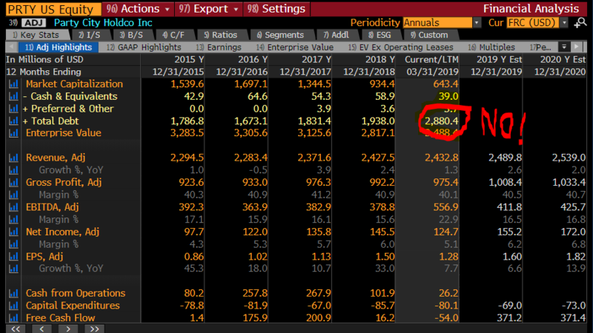Screen dimensions: 593x333
Task: Click chart icon next to Free Cash Flow
Action: pos(13,318)
